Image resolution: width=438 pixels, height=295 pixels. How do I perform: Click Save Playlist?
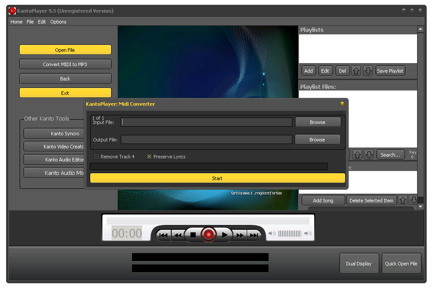(x=390, y=71)
